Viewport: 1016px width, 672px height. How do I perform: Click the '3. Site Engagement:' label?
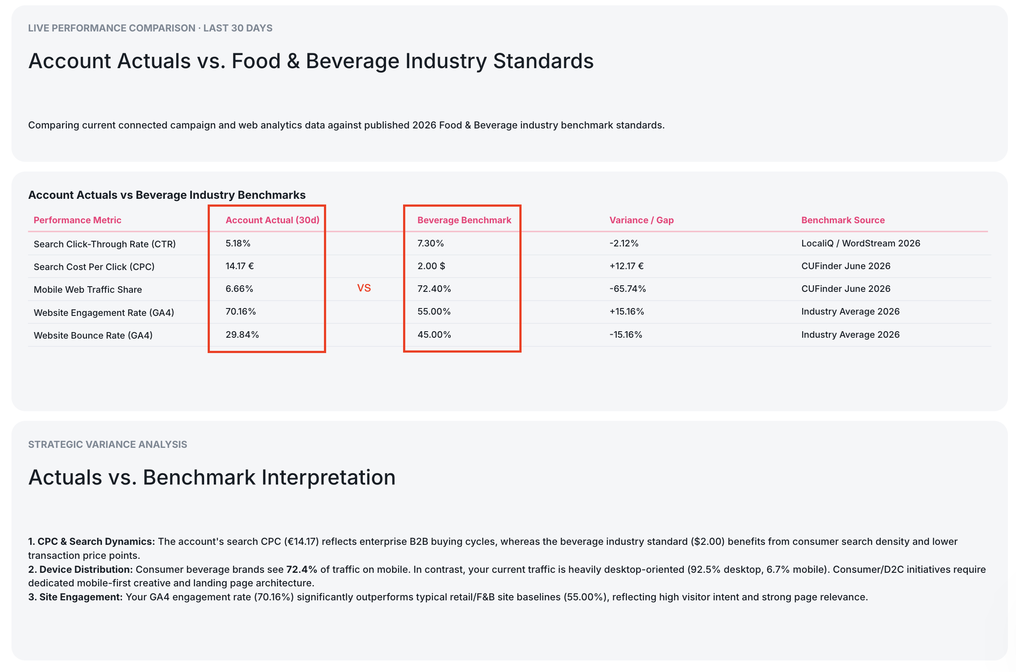[x=76, y=597]
